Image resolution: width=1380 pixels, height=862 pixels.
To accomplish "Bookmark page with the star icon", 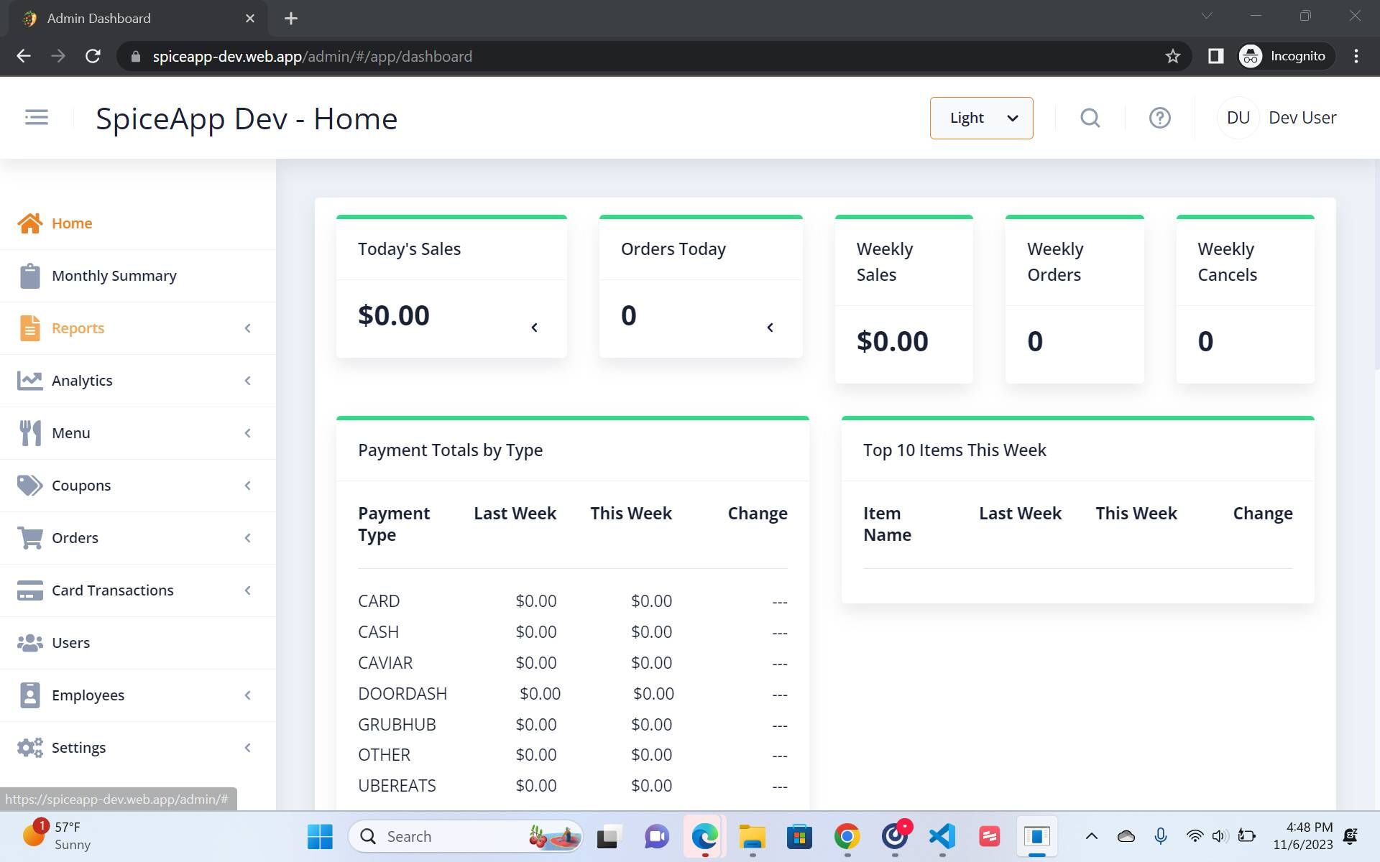I will 1172,56.
